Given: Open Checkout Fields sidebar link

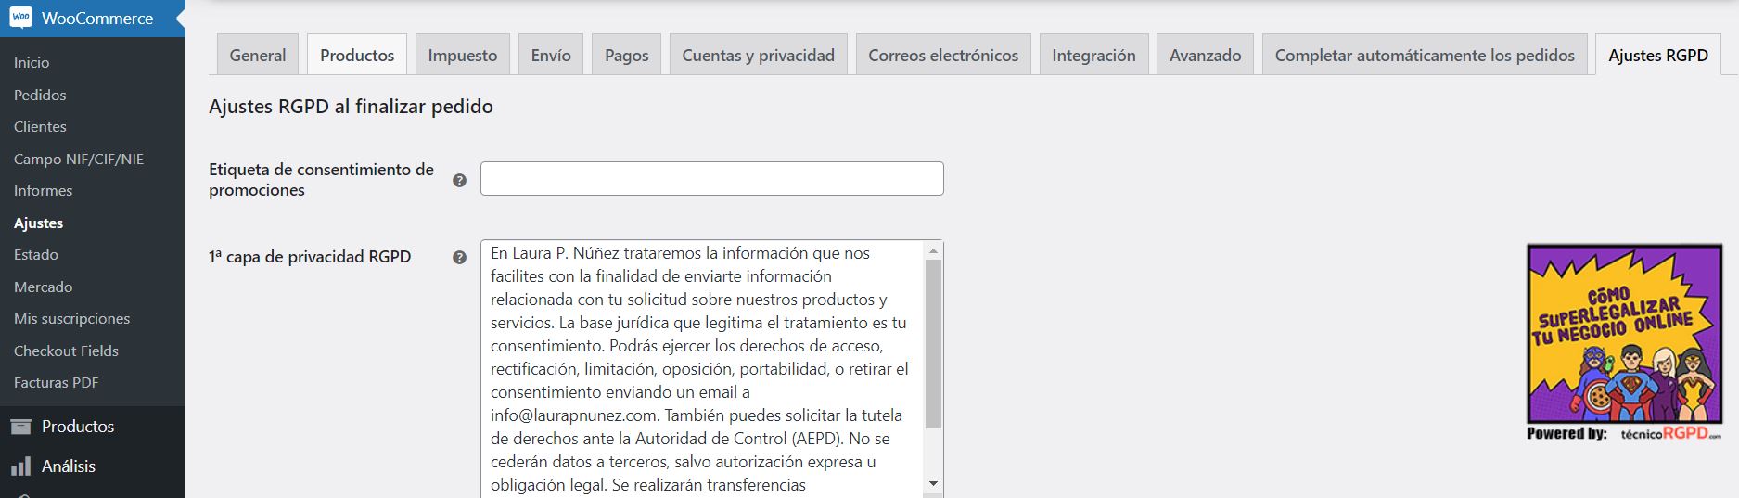Looking at the screenshot, I should 66,351.
